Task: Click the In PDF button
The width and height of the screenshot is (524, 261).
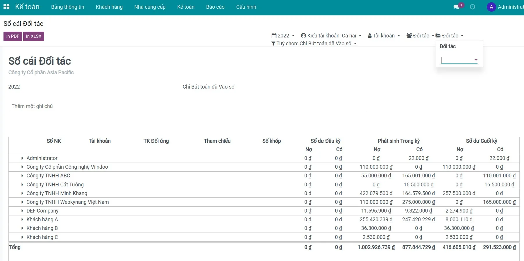Action: (x=13, y=36)
